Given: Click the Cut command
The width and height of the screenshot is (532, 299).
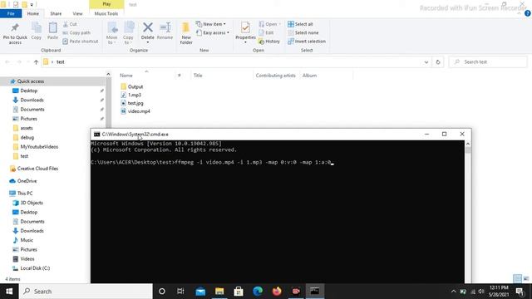Looking at the screenshot, I should tap(70, 24).
